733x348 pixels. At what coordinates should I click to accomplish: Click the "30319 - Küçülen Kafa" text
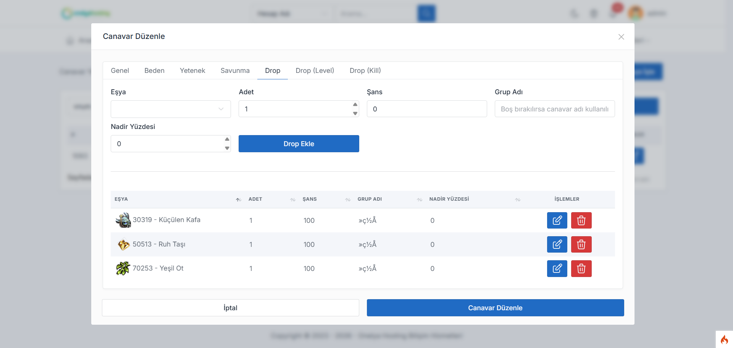click(166, 220)
